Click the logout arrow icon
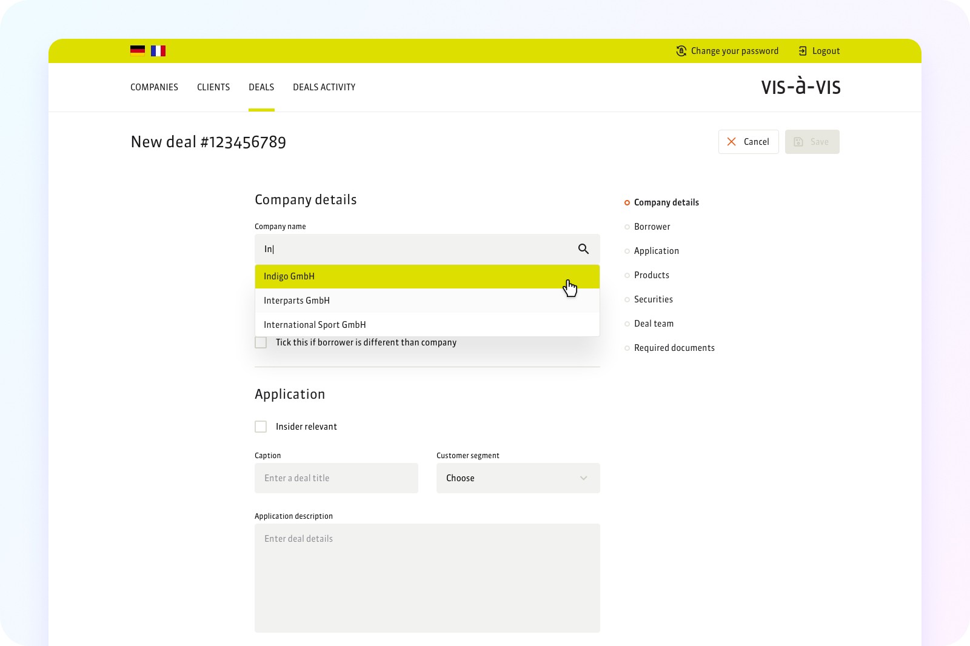This screenshot has height=646, width=970. (x=803, y=51)
